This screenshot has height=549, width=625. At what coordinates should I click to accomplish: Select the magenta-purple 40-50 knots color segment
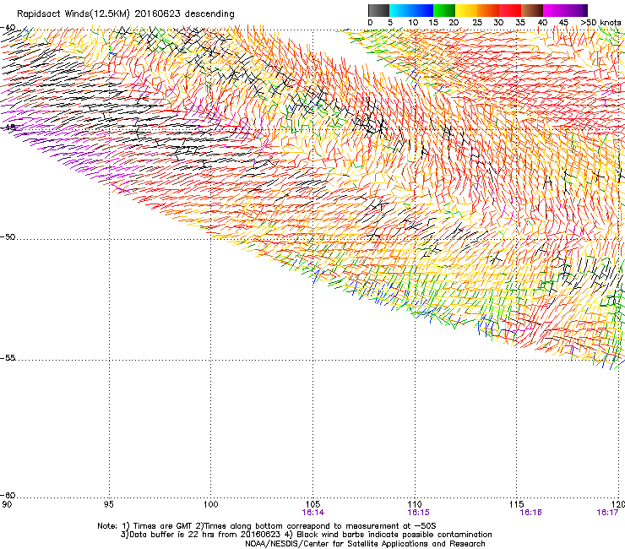[x=565, y=10]
